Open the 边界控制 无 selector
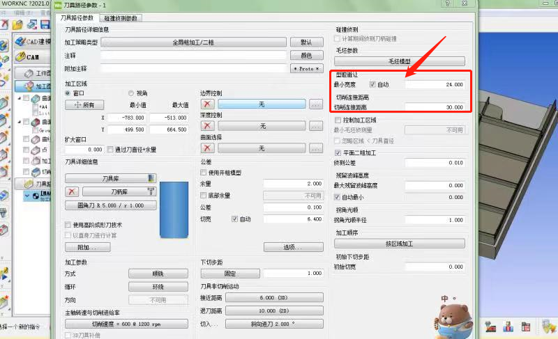Viewport: 558px width, 339px height. point(262,104)
